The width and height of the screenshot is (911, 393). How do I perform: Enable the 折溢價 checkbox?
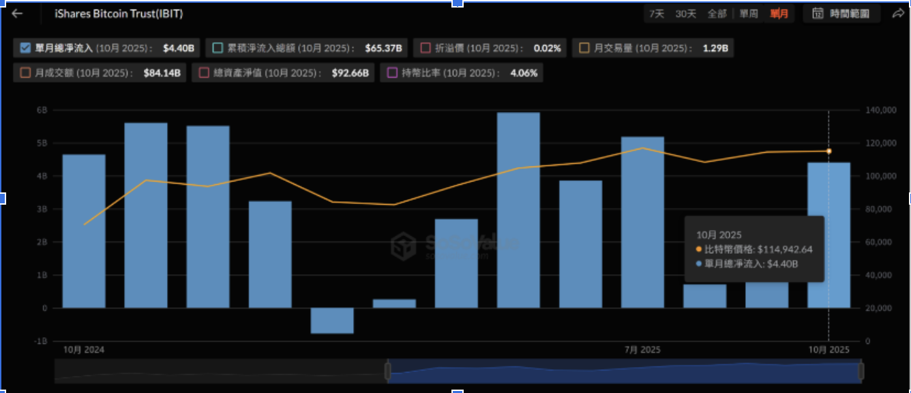tap(425, 48)
